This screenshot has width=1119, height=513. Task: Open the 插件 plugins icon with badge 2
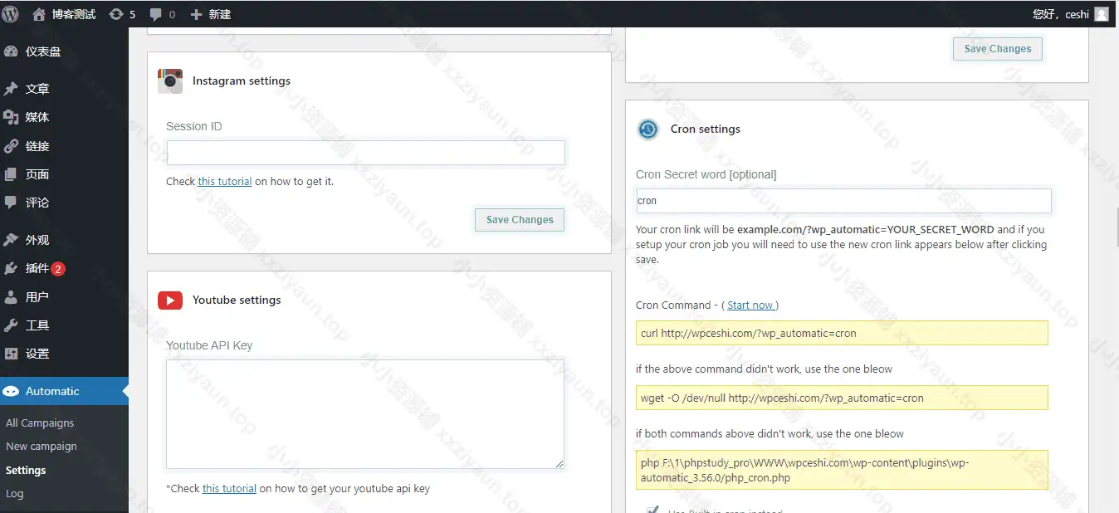(12, 268)
